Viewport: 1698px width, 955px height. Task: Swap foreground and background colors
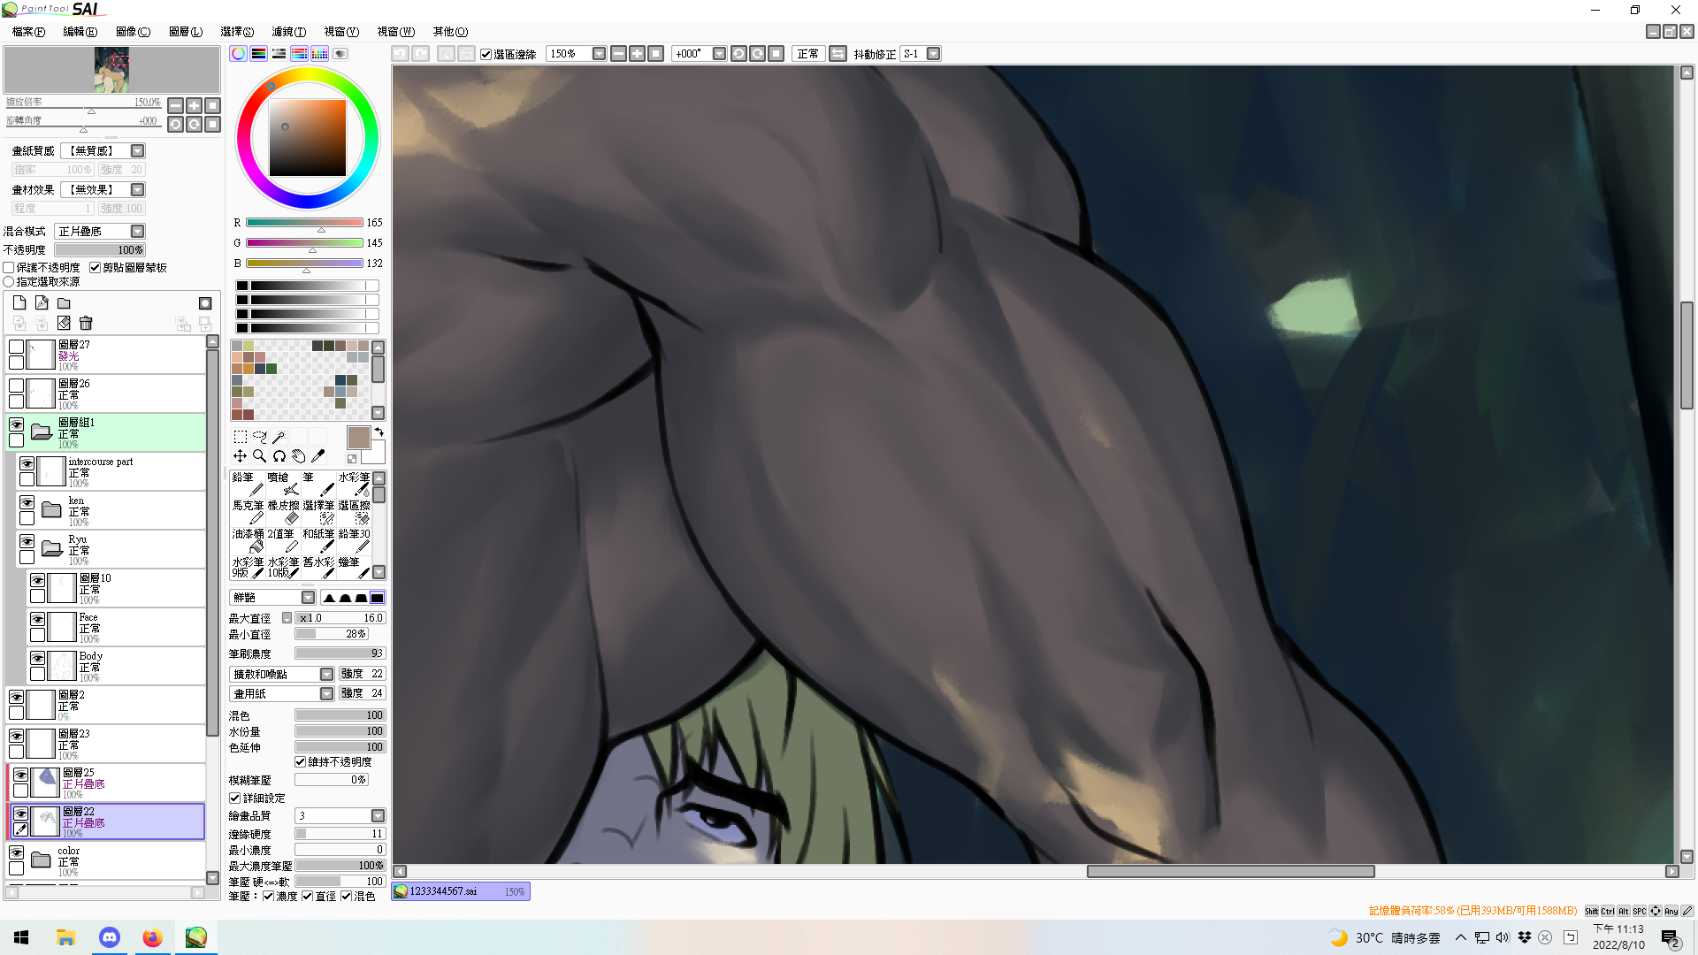click(379, 432)
